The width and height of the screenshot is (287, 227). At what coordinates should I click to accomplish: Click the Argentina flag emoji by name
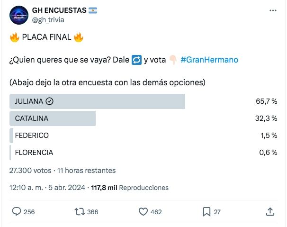click(93, 11)
